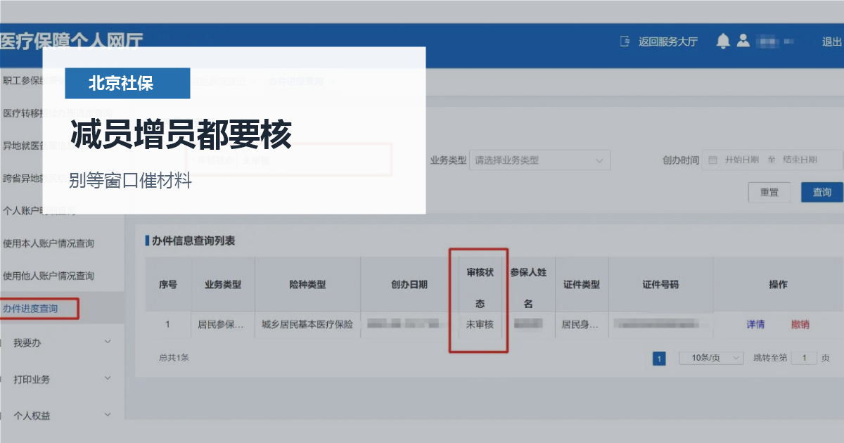Viewport: 844px width, 443px height.
Task: Open the notification bell icon
Action: click(x=723, y=41)
